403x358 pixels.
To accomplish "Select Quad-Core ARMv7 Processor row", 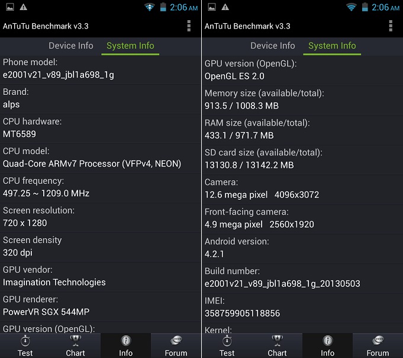I will [x=100, y=158].
